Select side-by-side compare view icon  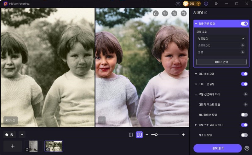tap(139, 135)
